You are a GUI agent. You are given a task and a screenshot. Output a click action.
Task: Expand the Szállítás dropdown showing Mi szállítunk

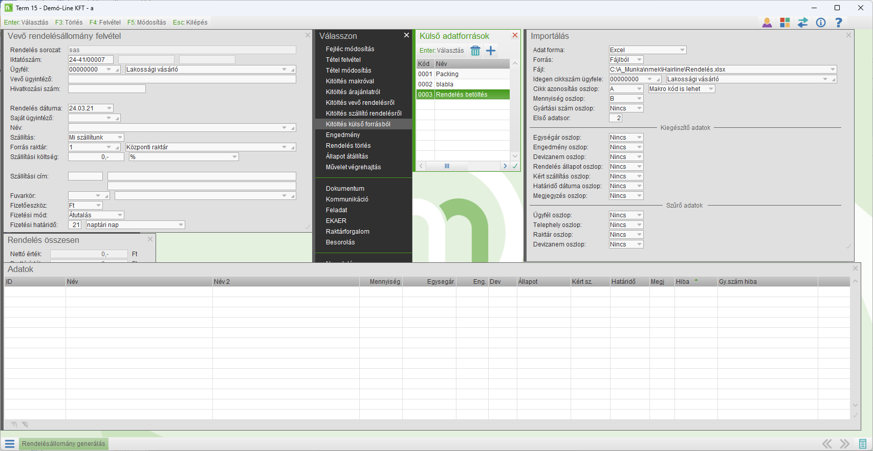tap(120, 138)
